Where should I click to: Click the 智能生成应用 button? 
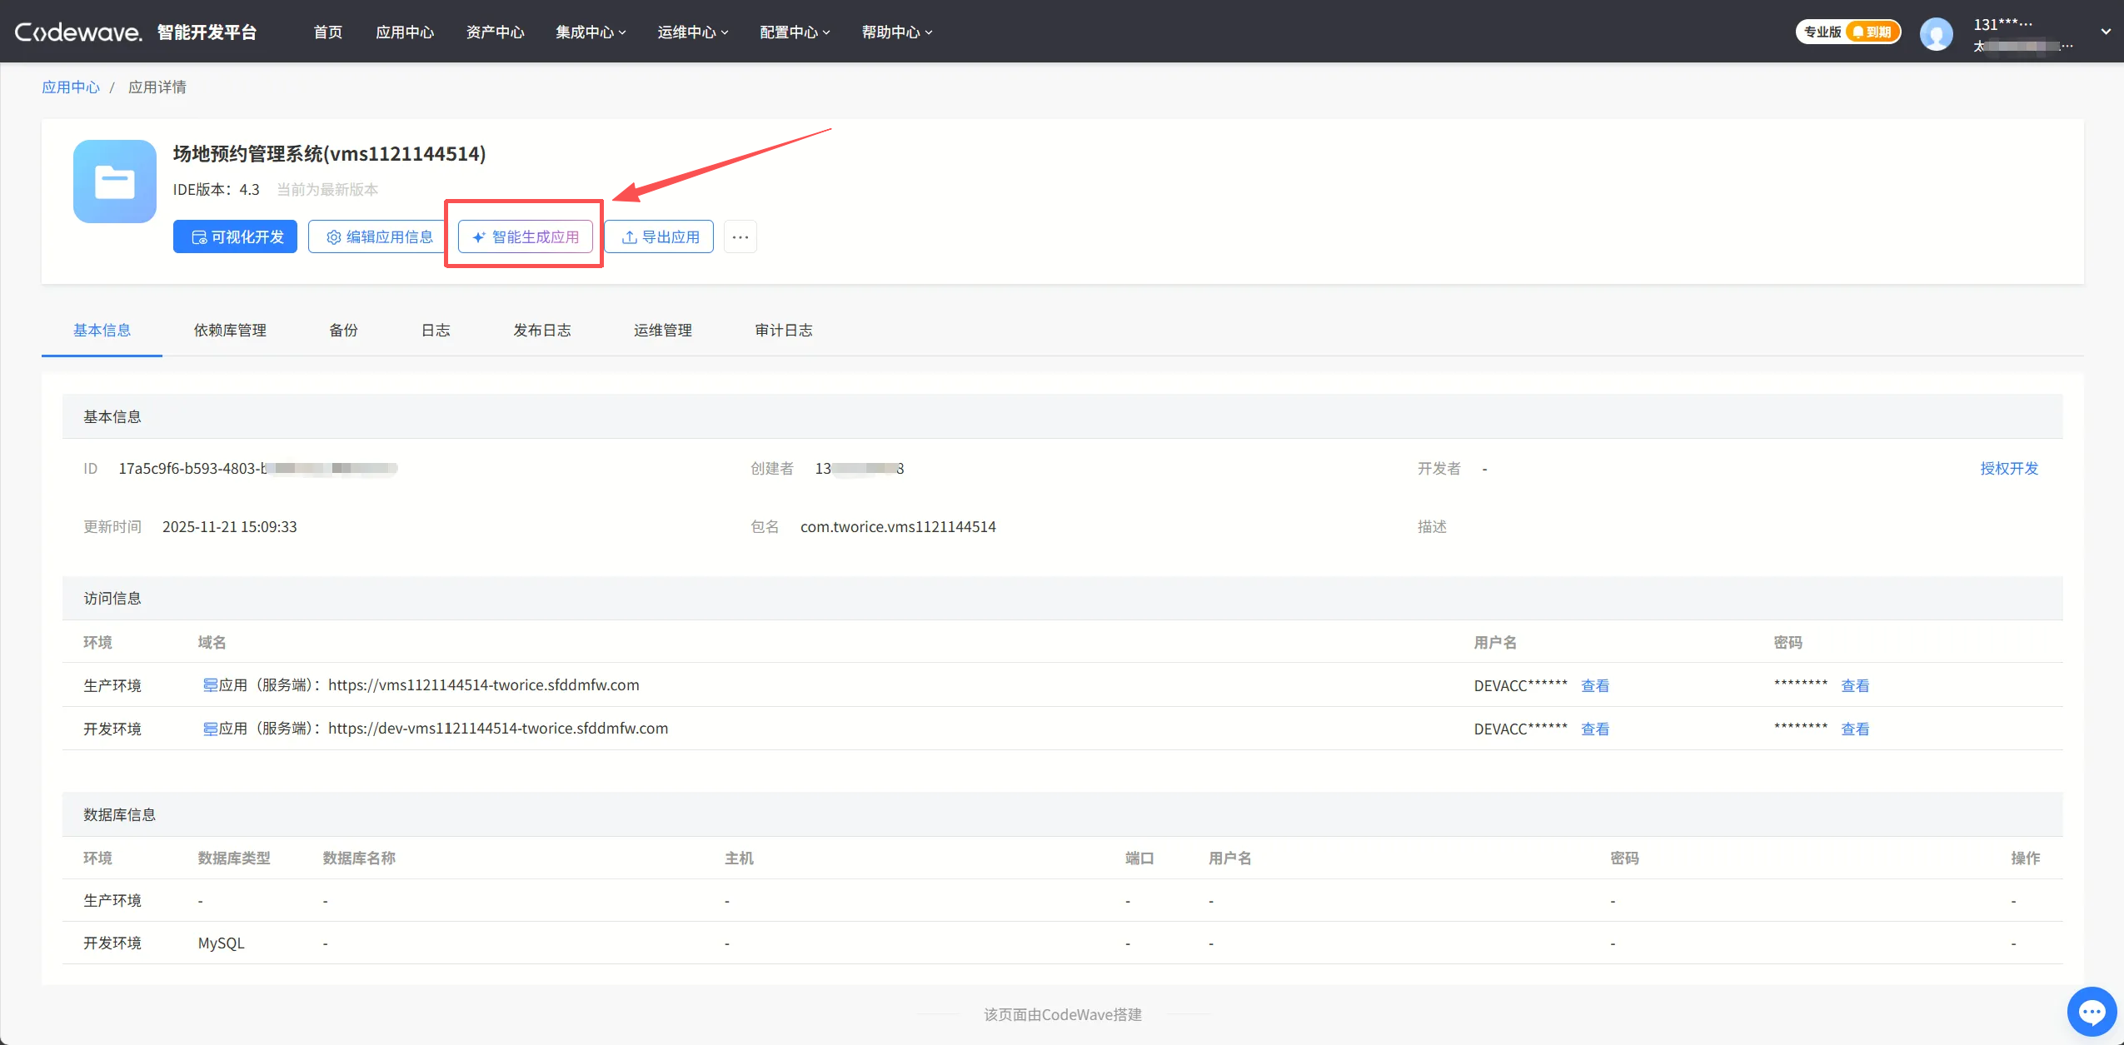click(526, 237)
